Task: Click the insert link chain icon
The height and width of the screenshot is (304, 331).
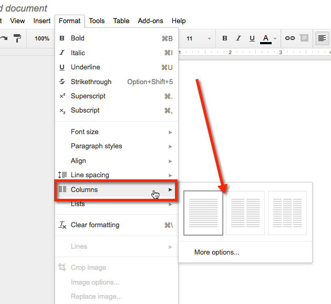Action: [290, 38]
